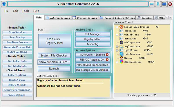Run the System File Checker
The height and width of the screenshot is (107, 174).
click(54, 55)
